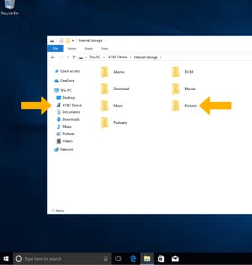This screenshot has height=265, width=252.
Task: Select AT&T Device in navigation pane
Action: point(69,105)
